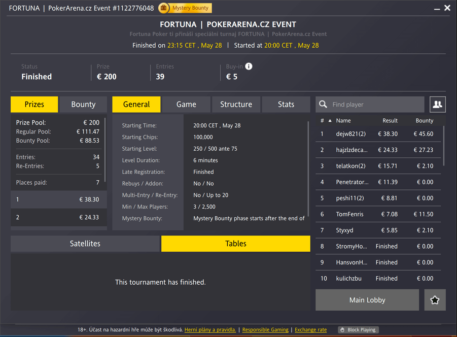Select player row Penetrator...
The width and height of the screenshot is (457, 337).
[378, 182]
